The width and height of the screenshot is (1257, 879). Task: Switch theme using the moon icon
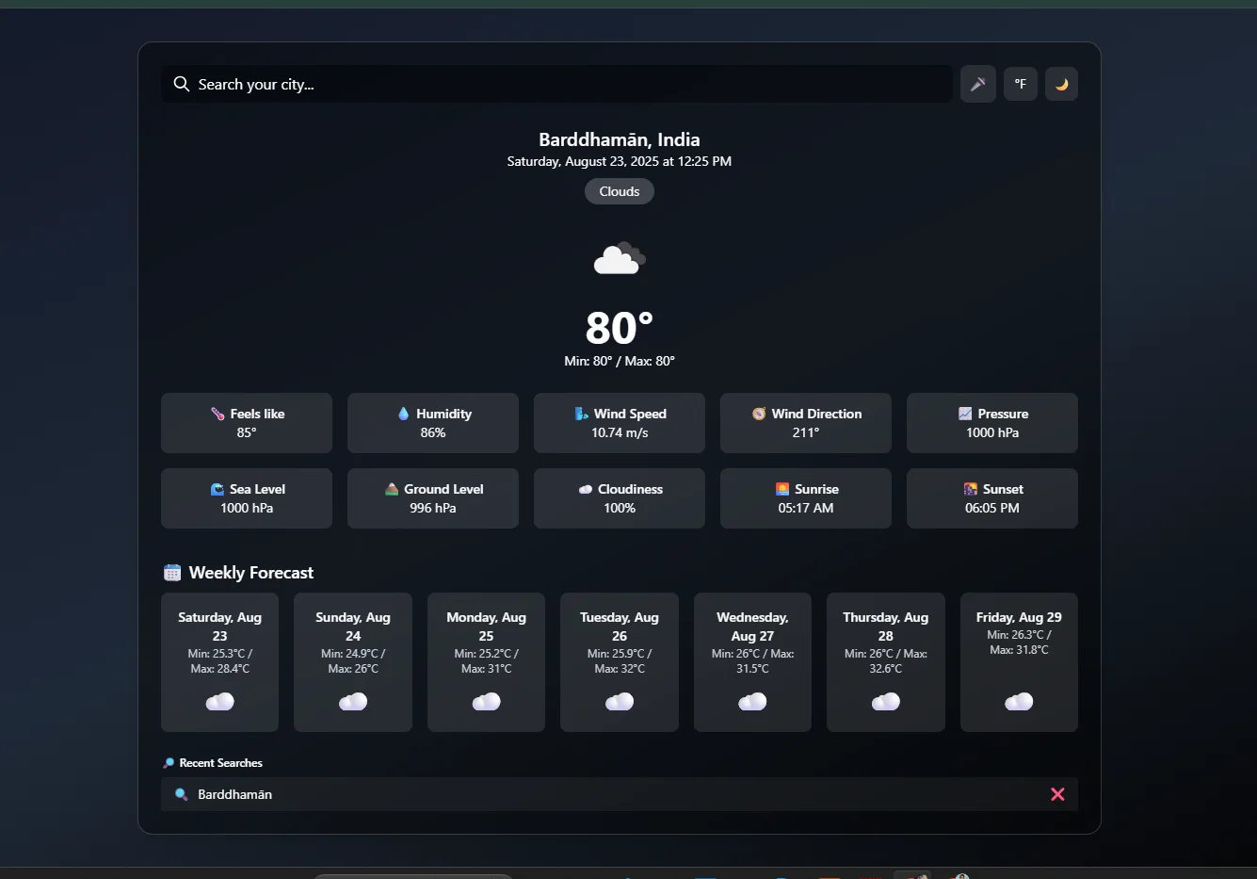coord(1061,84)
